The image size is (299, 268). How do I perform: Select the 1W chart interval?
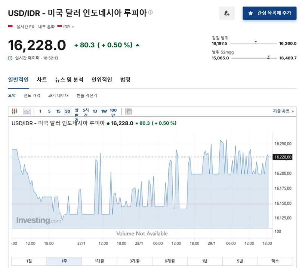(x=104, y=111)
